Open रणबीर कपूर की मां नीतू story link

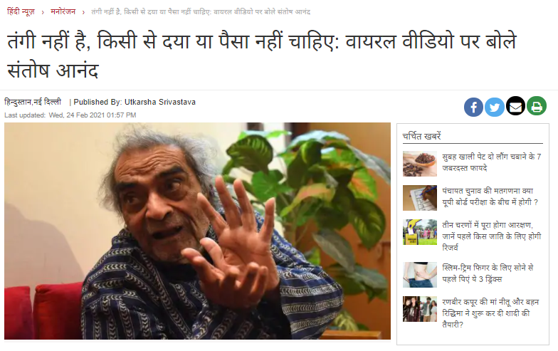point(491,313)
